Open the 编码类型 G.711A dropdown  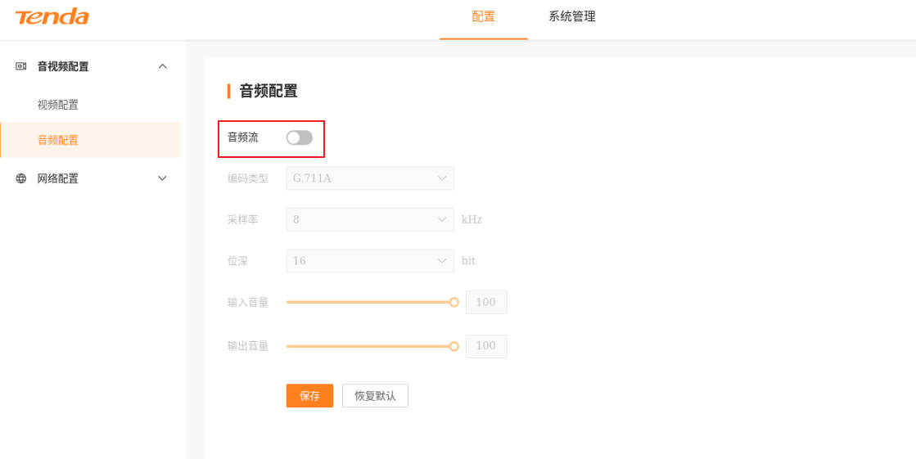(370, 178)
